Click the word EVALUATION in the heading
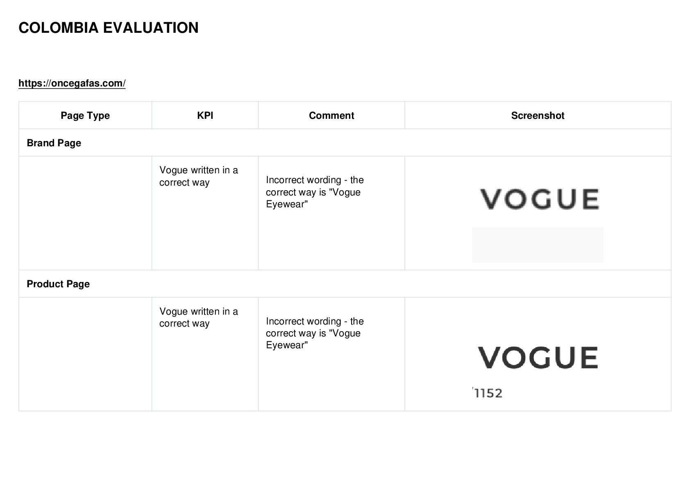The width and height of the screenshot is (690, 488). click(151, 28)
